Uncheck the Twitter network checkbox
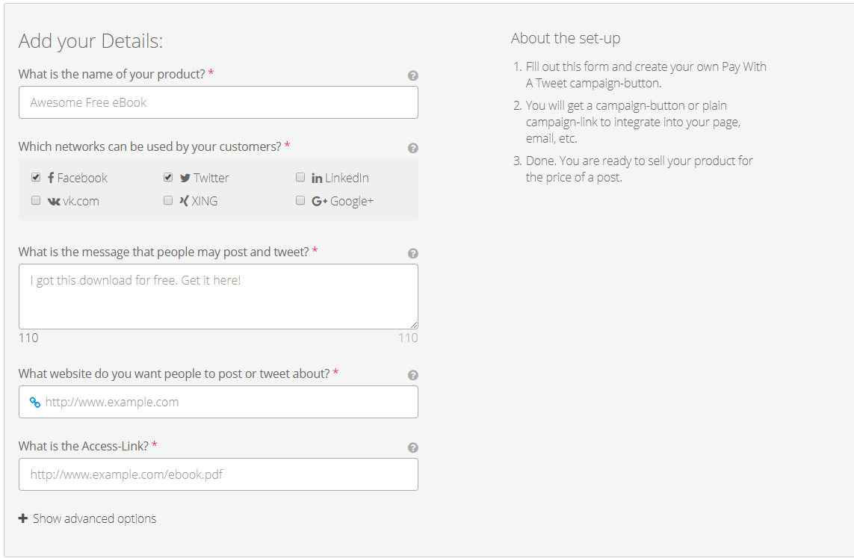Image resolution: width=854 pixels, height=558 pixels. coord(168,177)
